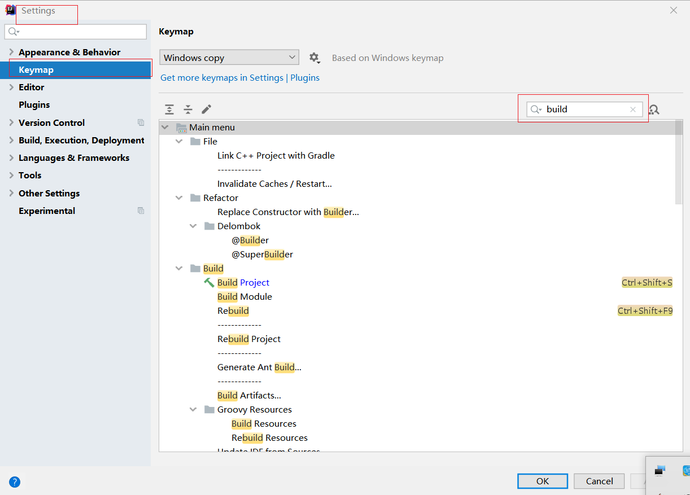The width and height of the screenshot is (690, 495).
Task: Click the green hammer Build Project icon
Action: click(209, 282)
